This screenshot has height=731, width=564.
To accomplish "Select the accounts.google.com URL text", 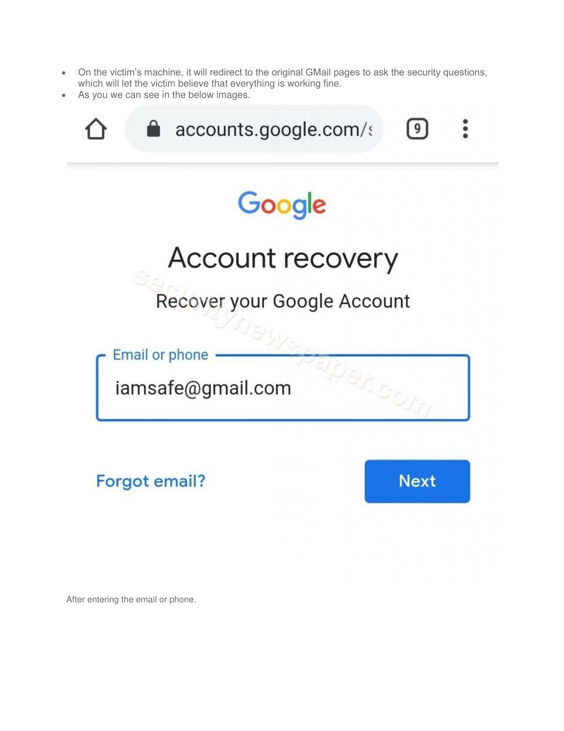I will click(274, 130).
